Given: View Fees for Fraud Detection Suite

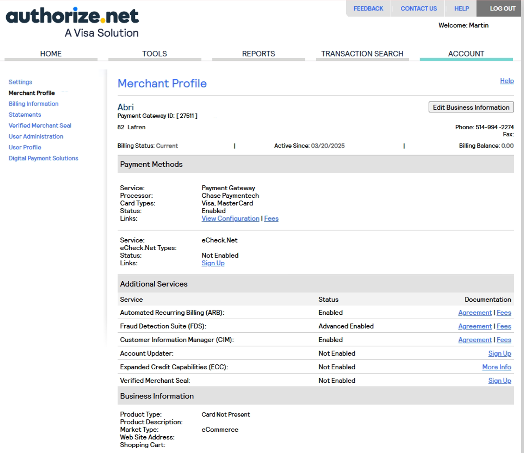Looking at the screenshot, I should click(x=504, y=326).
